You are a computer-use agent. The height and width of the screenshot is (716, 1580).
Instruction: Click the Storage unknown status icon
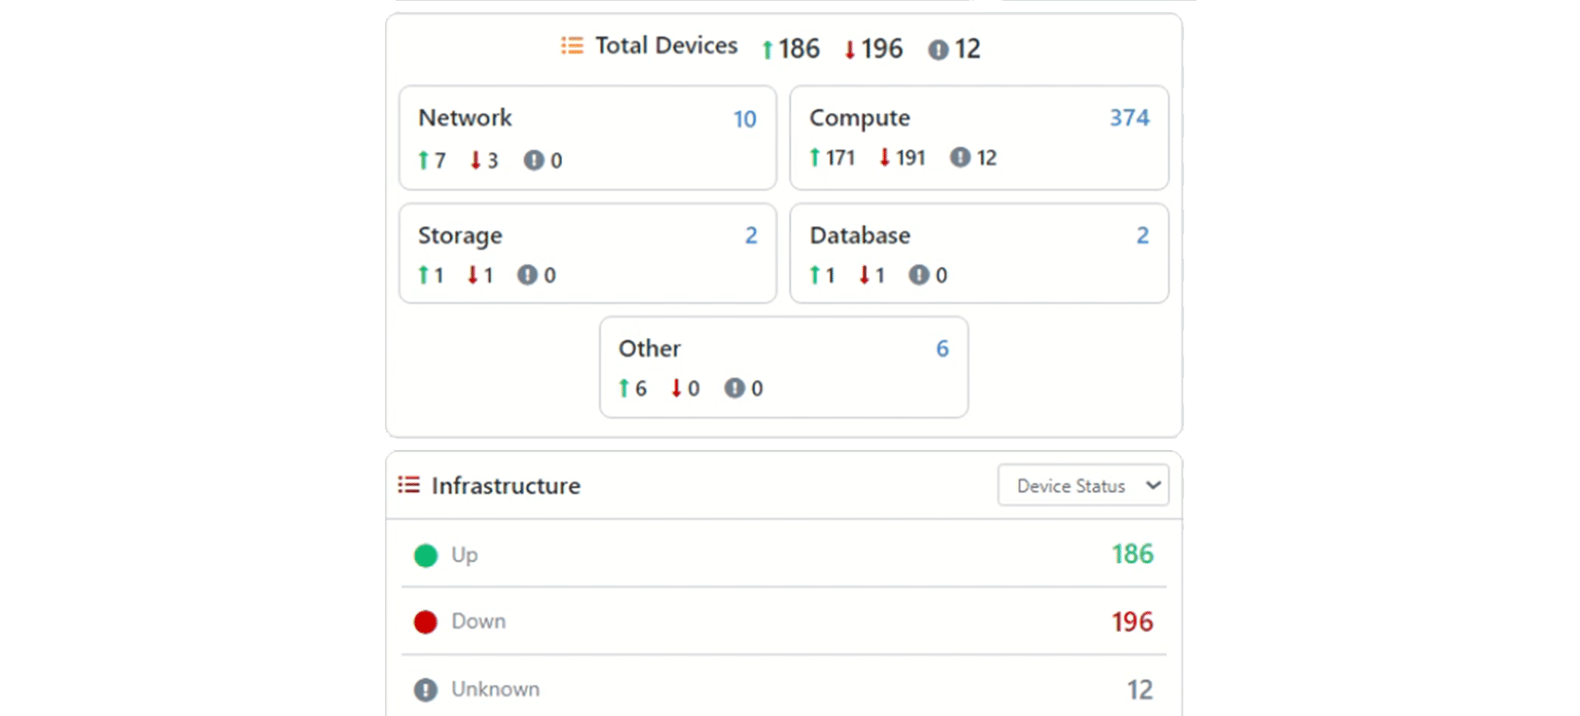click(x=527, y=275)
